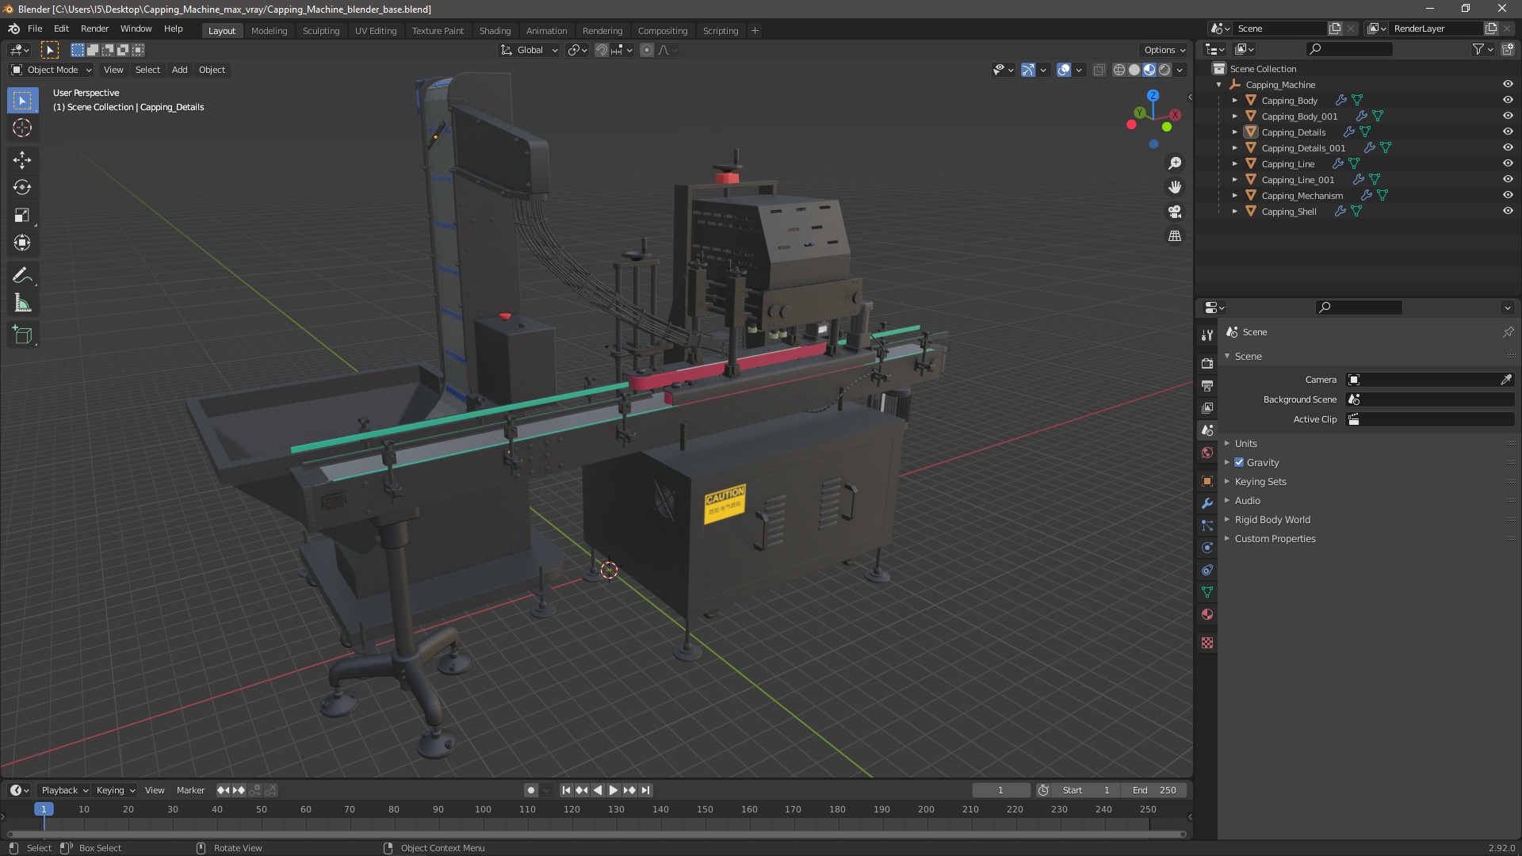
Task: Select the Move tool
Action: [22, 160]
